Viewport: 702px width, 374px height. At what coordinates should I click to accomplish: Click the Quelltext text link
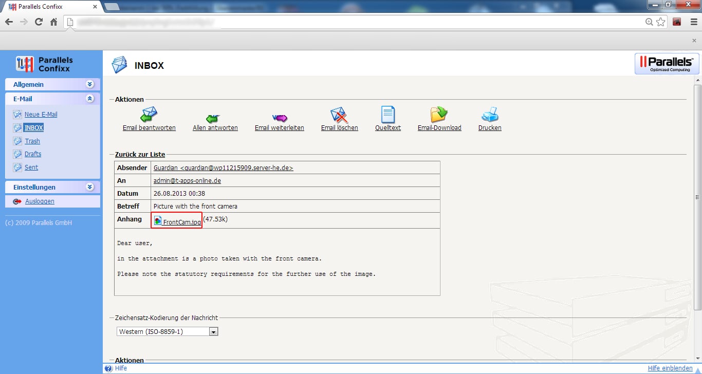click(388, 128)
